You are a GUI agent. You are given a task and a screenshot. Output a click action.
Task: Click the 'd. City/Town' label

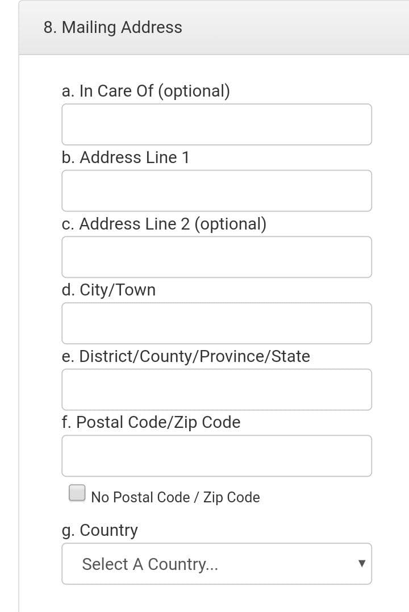point(109,290)
